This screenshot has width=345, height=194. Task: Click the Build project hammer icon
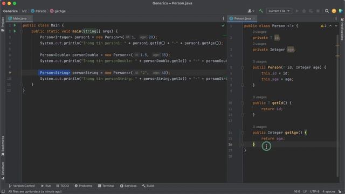pyautogui.click(x=261, y=11)
